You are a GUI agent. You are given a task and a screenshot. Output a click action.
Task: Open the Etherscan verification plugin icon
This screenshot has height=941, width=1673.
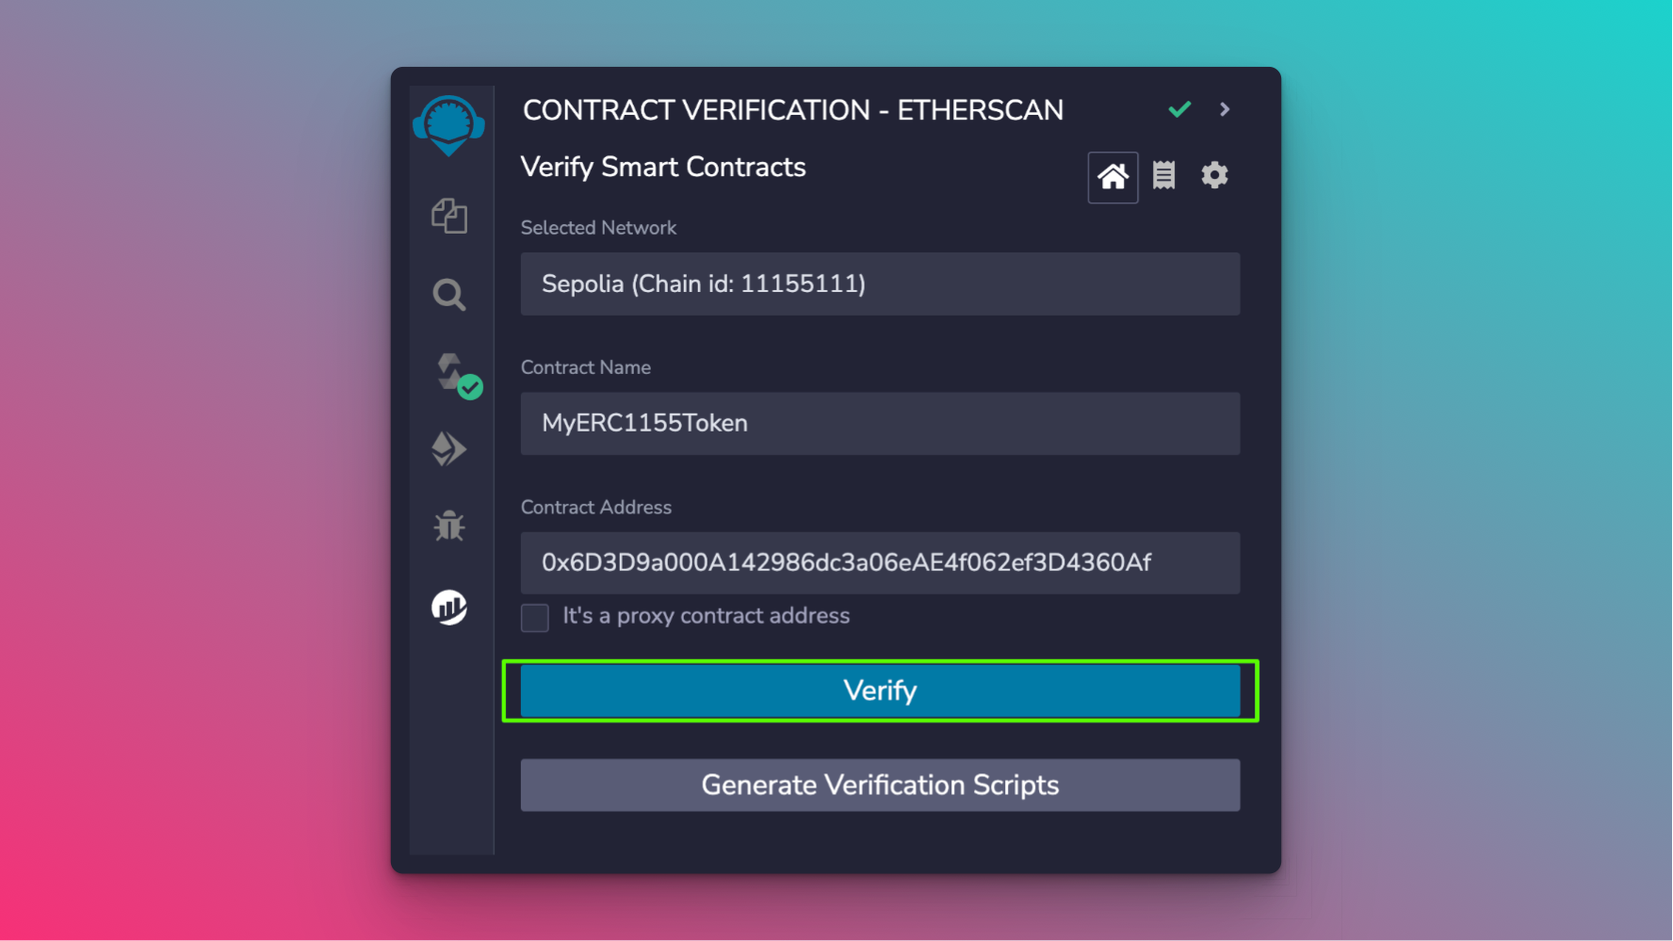coord(449,608)
